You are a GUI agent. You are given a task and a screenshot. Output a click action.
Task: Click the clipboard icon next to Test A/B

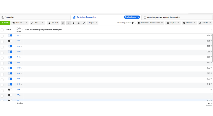click(63, 23)
